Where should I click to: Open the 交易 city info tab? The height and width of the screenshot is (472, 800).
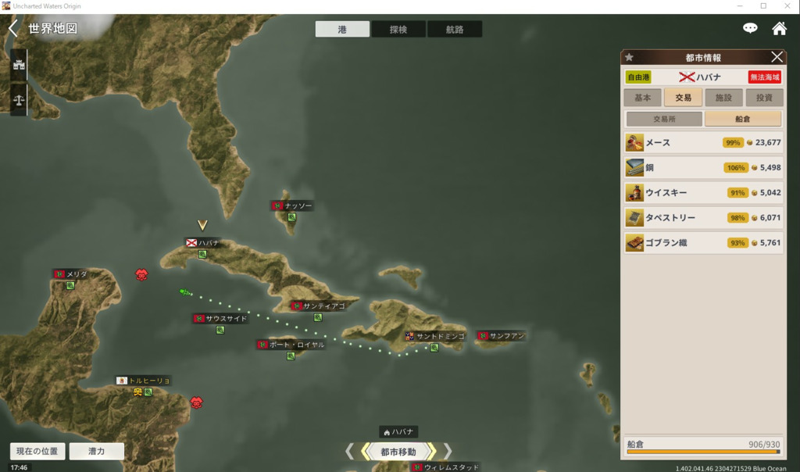pyautogui.click(x=683, y=98)
